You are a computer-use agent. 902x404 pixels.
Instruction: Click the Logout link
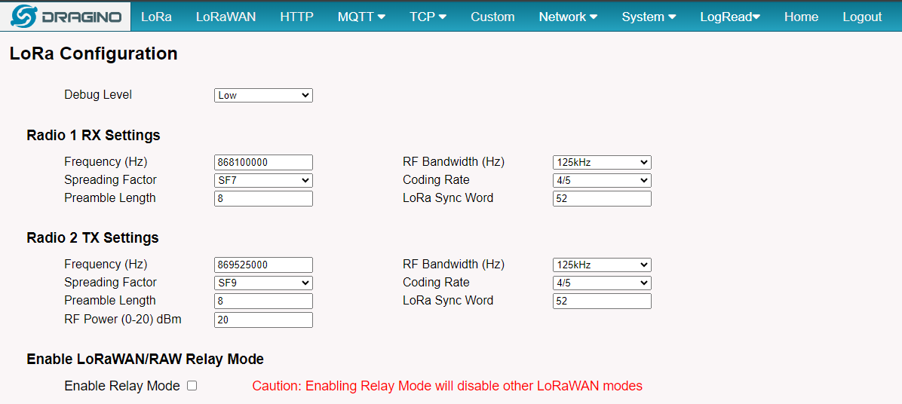862,17
